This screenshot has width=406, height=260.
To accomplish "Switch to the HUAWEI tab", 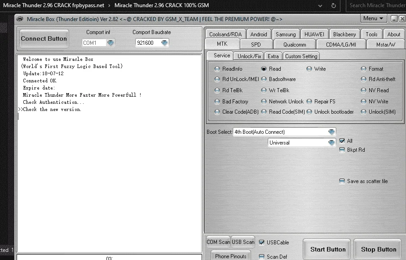I will pos(314,34).
